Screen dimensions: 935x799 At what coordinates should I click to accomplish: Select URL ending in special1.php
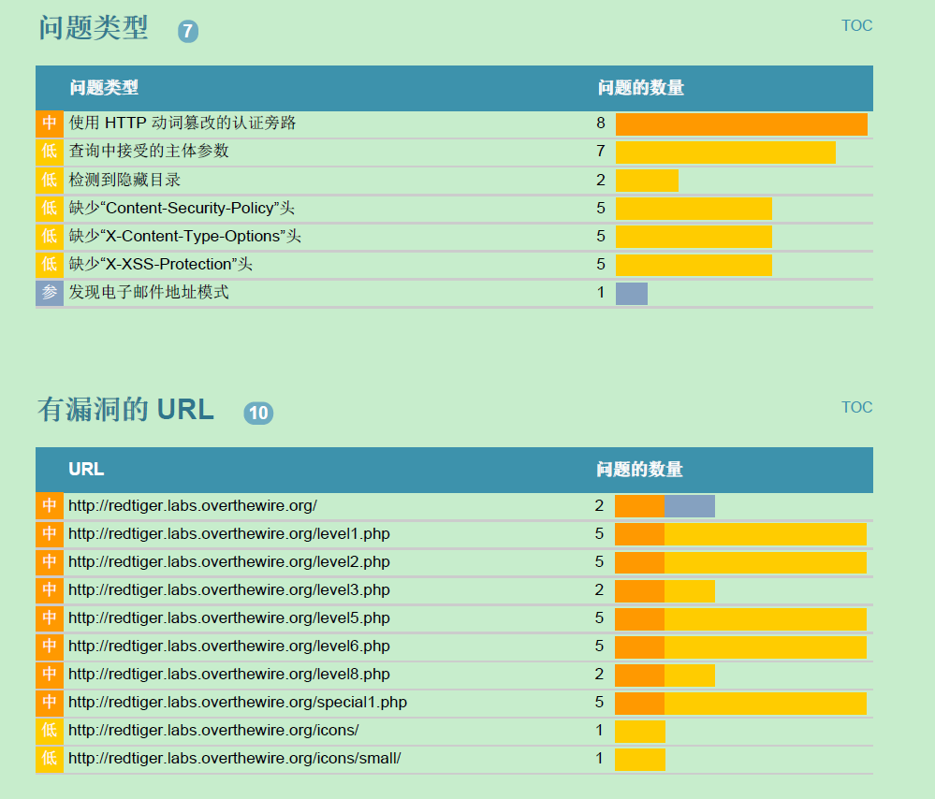click(x=238, y=702)
